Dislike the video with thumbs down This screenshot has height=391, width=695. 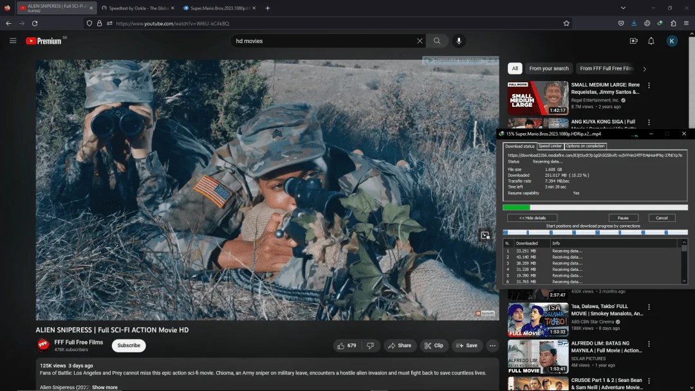[371, 345]
